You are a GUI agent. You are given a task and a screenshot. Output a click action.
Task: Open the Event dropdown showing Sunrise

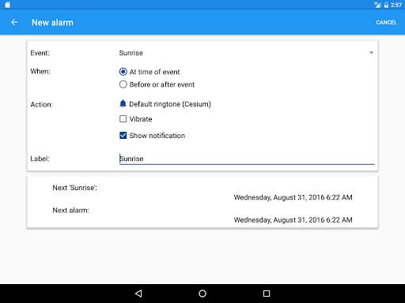246,53
